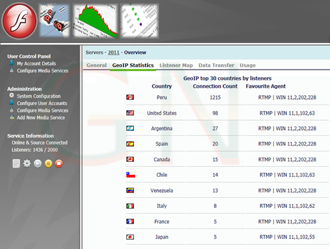Click the Italy flag icon
The height and width of the screenshot is (249, 330).
pyautogui.click(x=130, y=206)
